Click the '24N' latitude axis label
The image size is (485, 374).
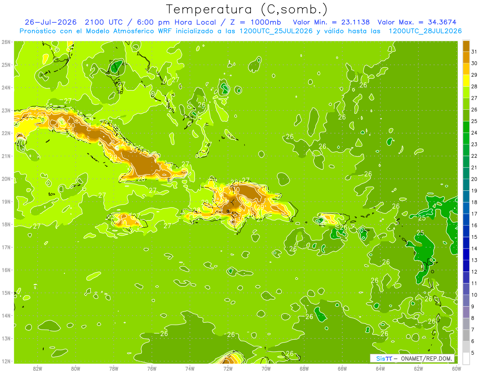click(6, 88)
